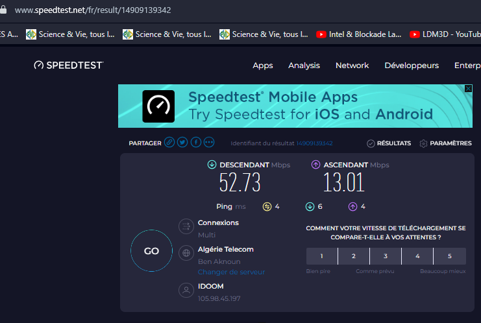Click the Speedtest Mobile Apps banner text
This screenshot has height=323, width=481.
(x=310, y=106)
